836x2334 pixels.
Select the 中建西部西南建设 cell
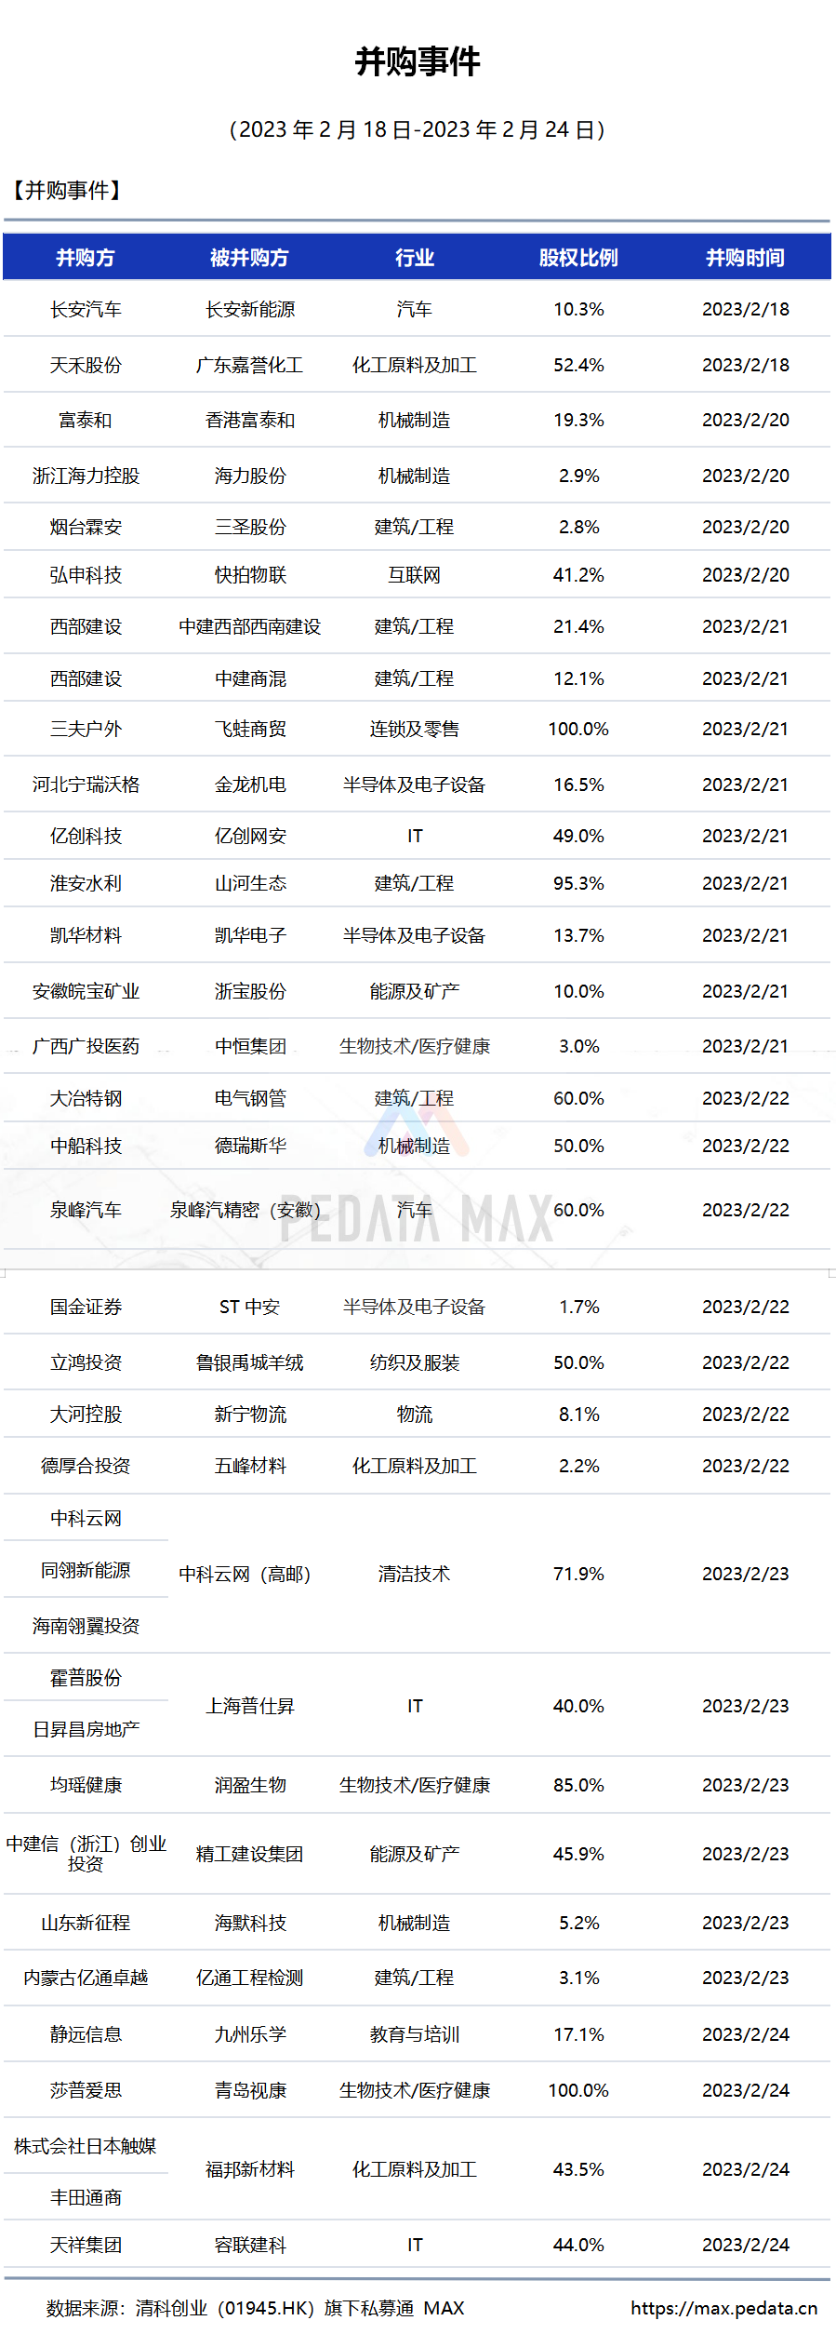click(x=250, y=627)
